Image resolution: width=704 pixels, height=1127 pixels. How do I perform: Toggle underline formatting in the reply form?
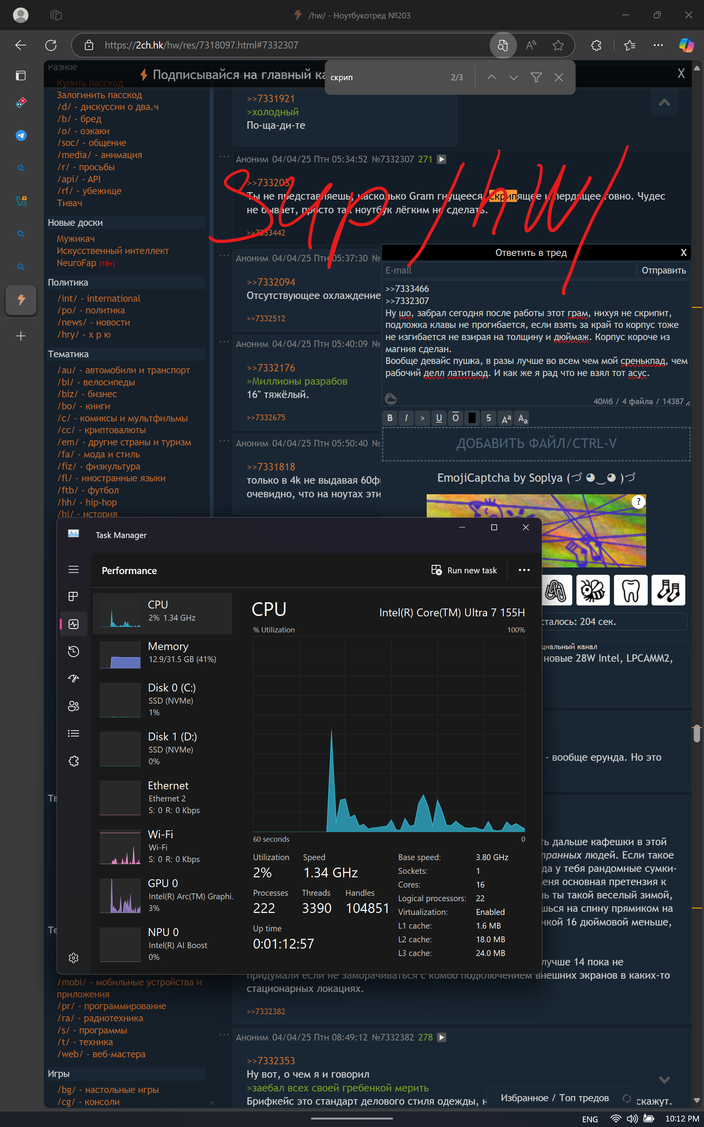[x=438, y=418]
